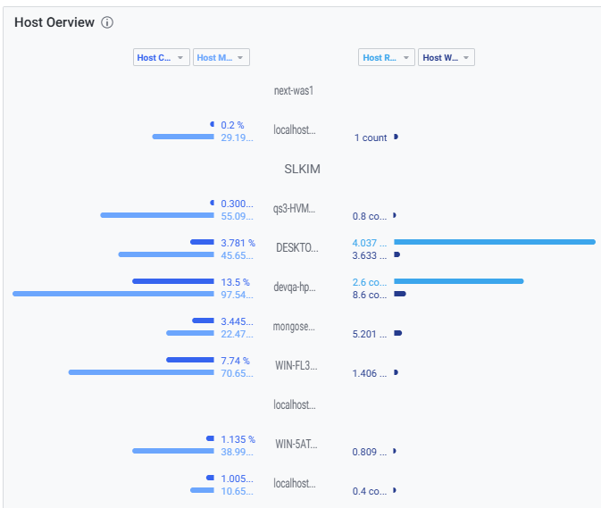Click the long light-blue 4.037 bar for DESKTO
The height and width of the screenshot is (508, 601).
(494, 242)
